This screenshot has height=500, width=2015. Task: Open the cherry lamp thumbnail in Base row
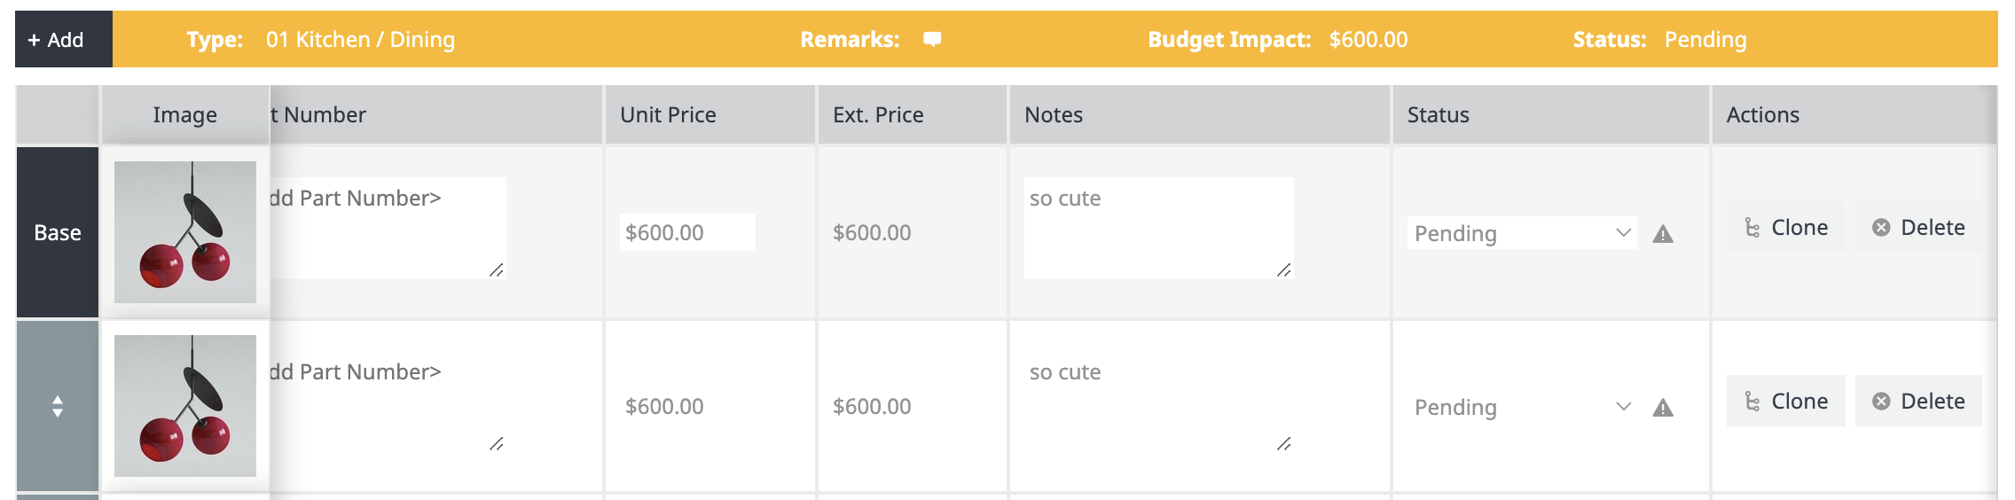(x=185, y=232)
